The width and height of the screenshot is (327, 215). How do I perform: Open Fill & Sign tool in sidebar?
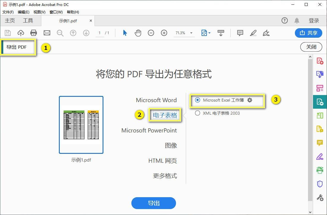tap(320, 156)
